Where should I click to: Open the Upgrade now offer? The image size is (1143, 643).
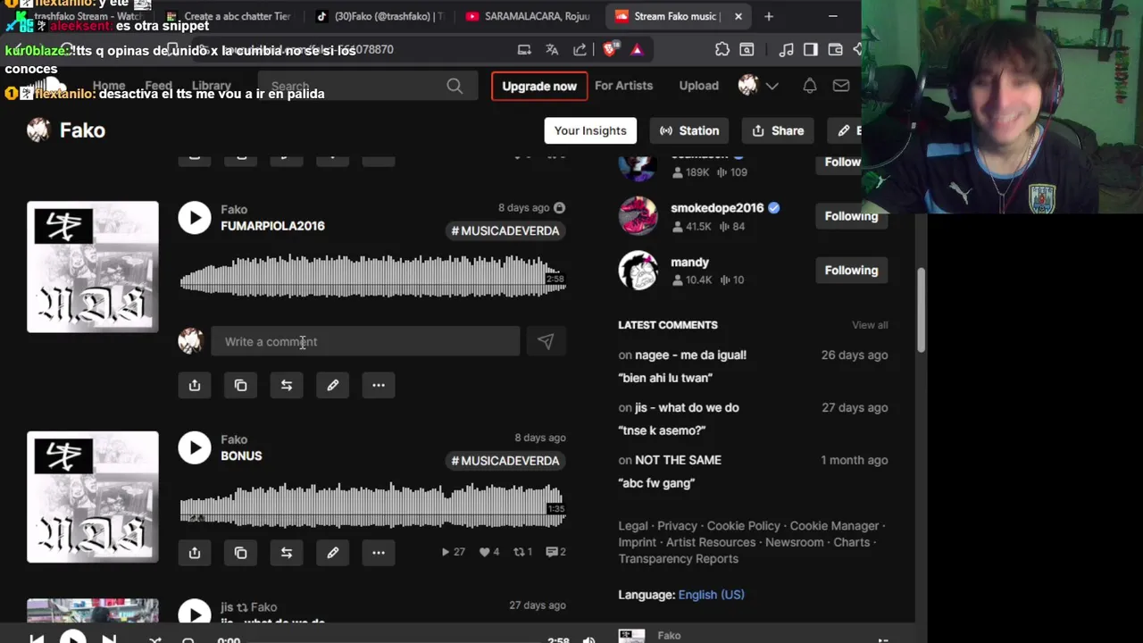pos(539,86)
